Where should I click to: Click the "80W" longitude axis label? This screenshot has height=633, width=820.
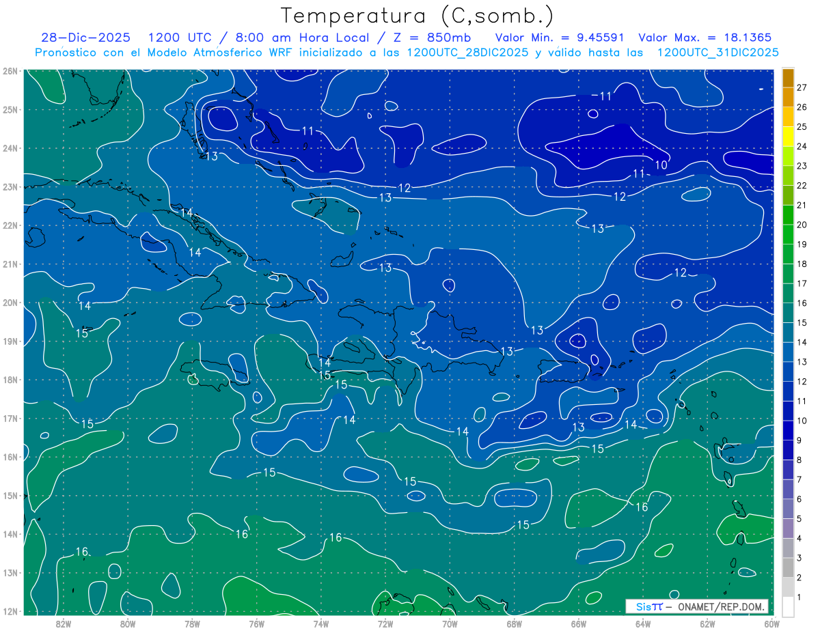coord(128,623)
